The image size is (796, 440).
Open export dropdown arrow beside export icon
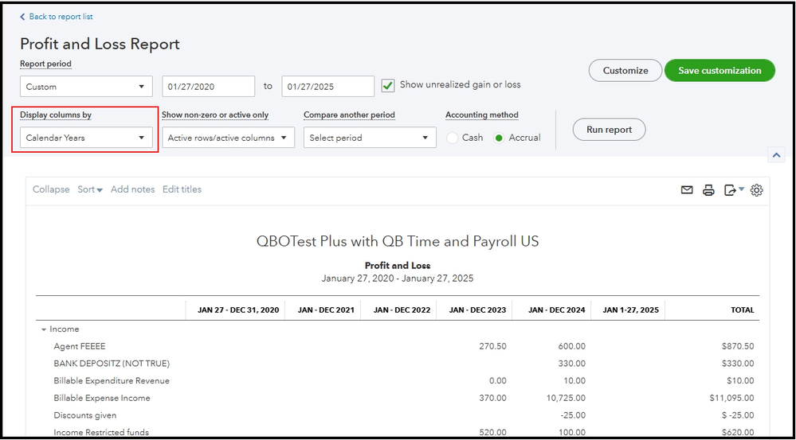(741, 189)
